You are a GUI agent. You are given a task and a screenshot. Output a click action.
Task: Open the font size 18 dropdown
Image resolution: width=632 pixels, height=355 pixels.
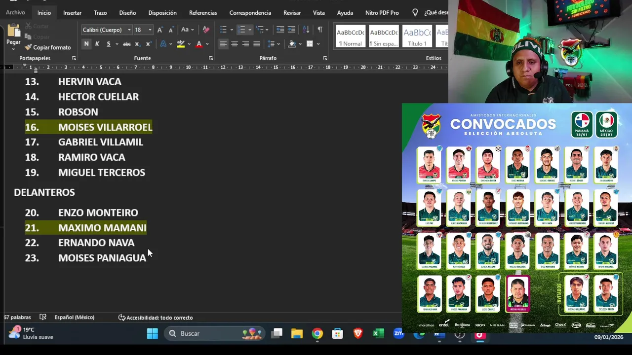(150, 30)
